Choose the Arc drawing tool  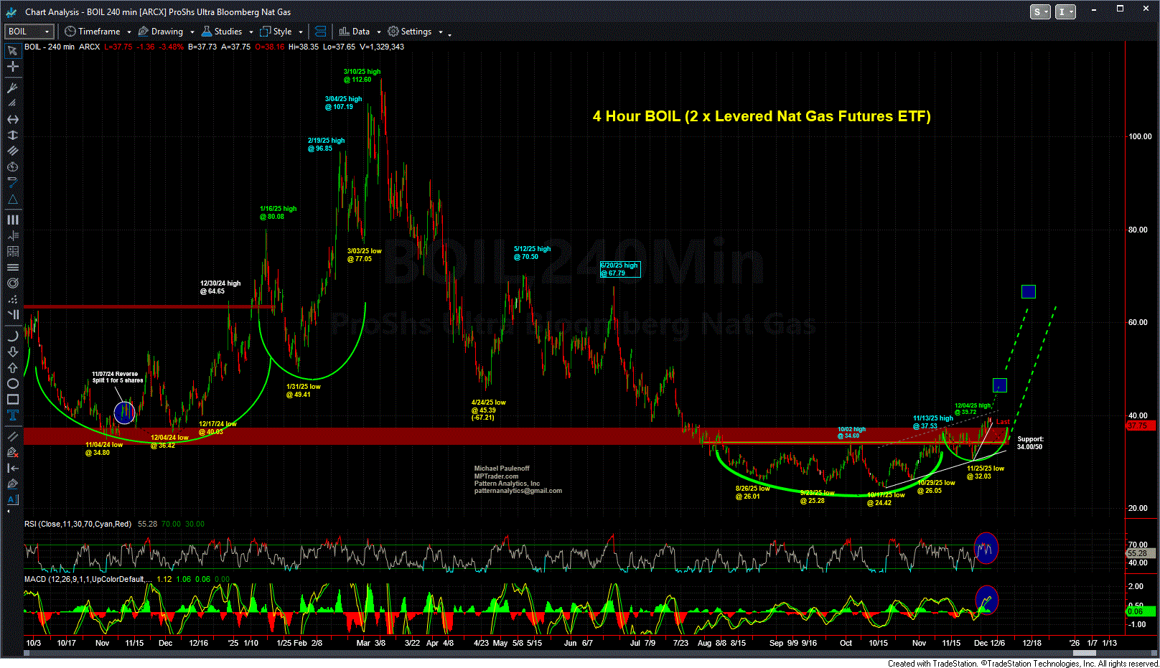[12, 336]
